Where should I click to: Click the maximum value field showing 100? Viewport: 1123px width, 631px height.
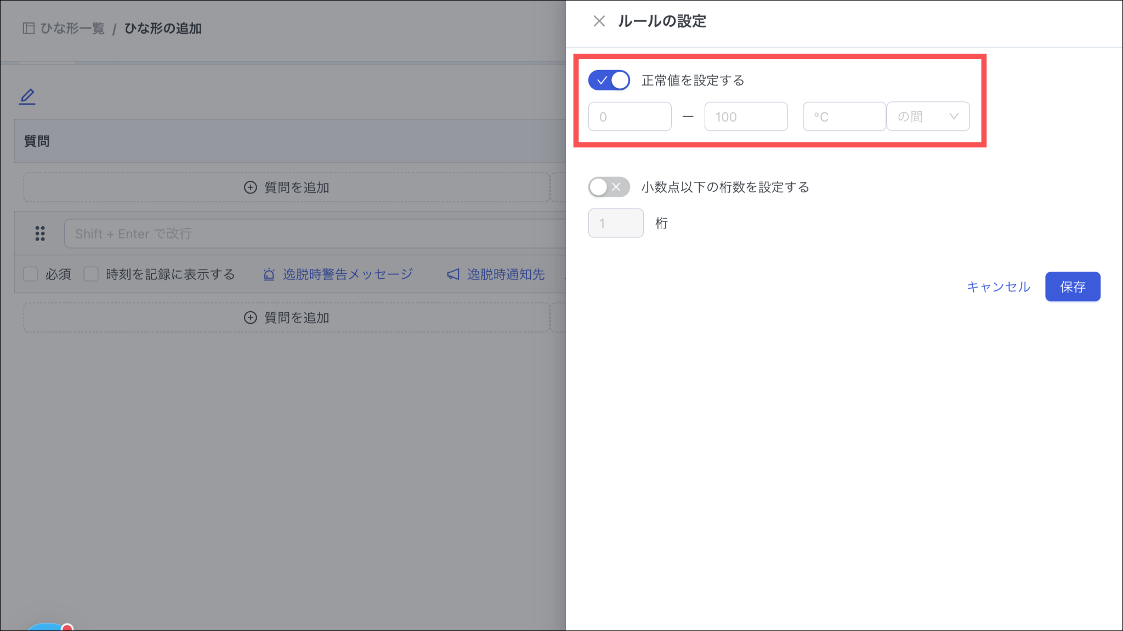point(746,117)
